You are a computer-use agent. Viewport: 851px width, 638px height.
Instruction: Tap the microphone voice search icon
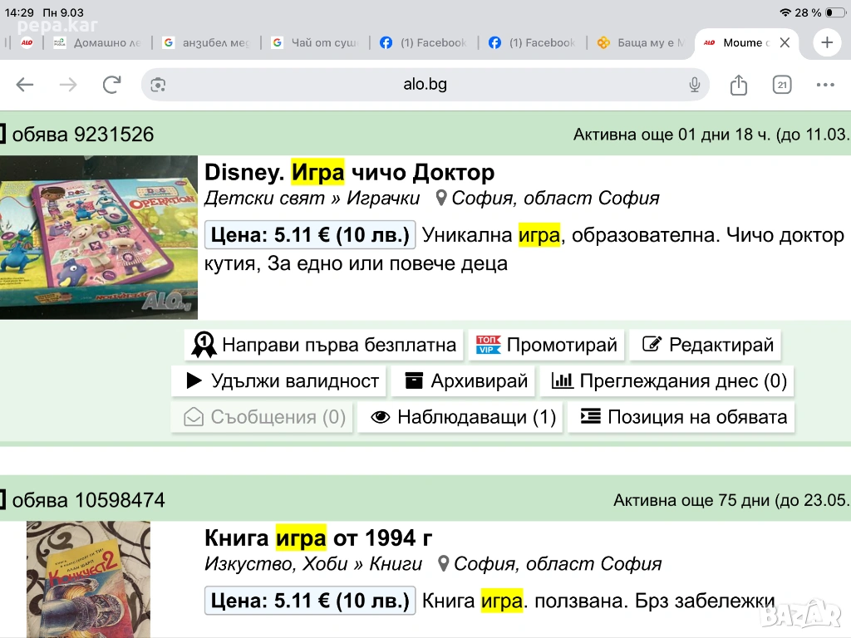point(694,85)
